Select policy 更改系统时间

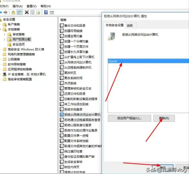[73, 78]
